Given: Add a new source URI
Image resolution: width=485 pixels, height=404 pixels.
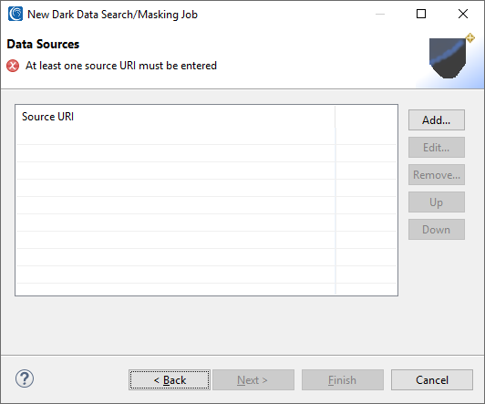Looking at the screenshot, I should point(437,120).
